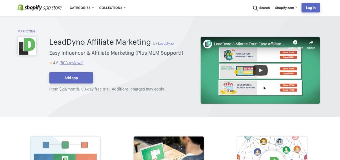
Task: Click the Marketing category label
Action: click(27, 31)
